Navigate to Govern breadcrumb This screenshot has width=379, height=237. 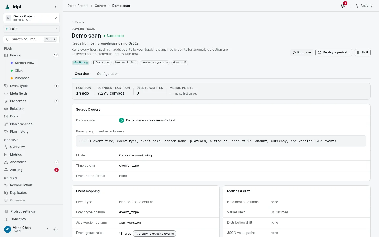pos(100,6)
